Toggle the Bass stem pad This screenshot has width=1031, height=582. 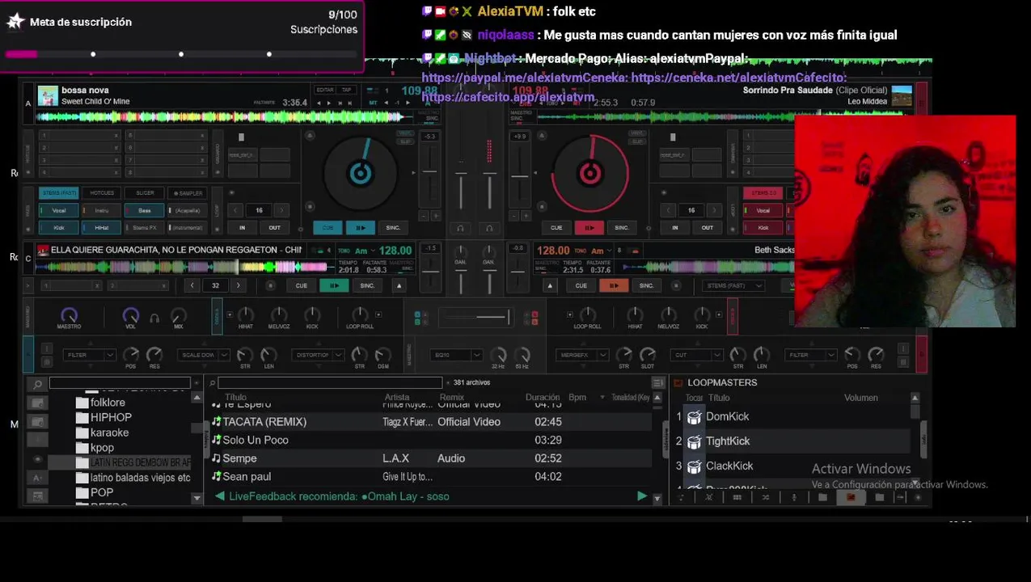click(x=144, y=210)
